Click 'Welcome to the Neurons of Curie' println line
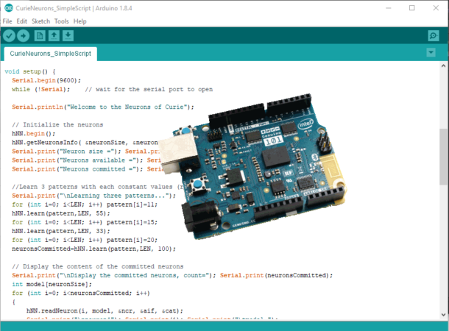Screen dimensions: 449x331 103,107
